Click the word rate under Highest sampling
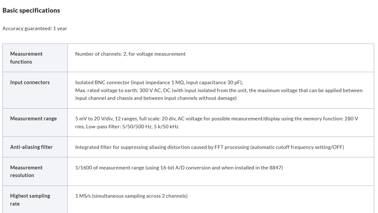Image resolution: width=378 pixels, height=213 pixels. [15, 204]
